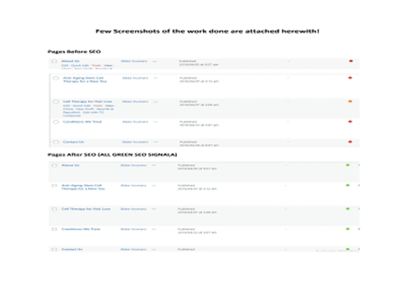Click author name in About Us row after SEO

[x=133, y=165]
